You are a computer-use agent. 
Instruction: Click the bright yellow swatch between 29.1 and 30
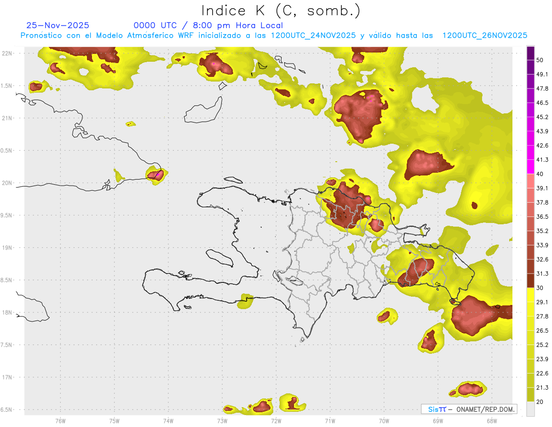click(x=530, y=295)
